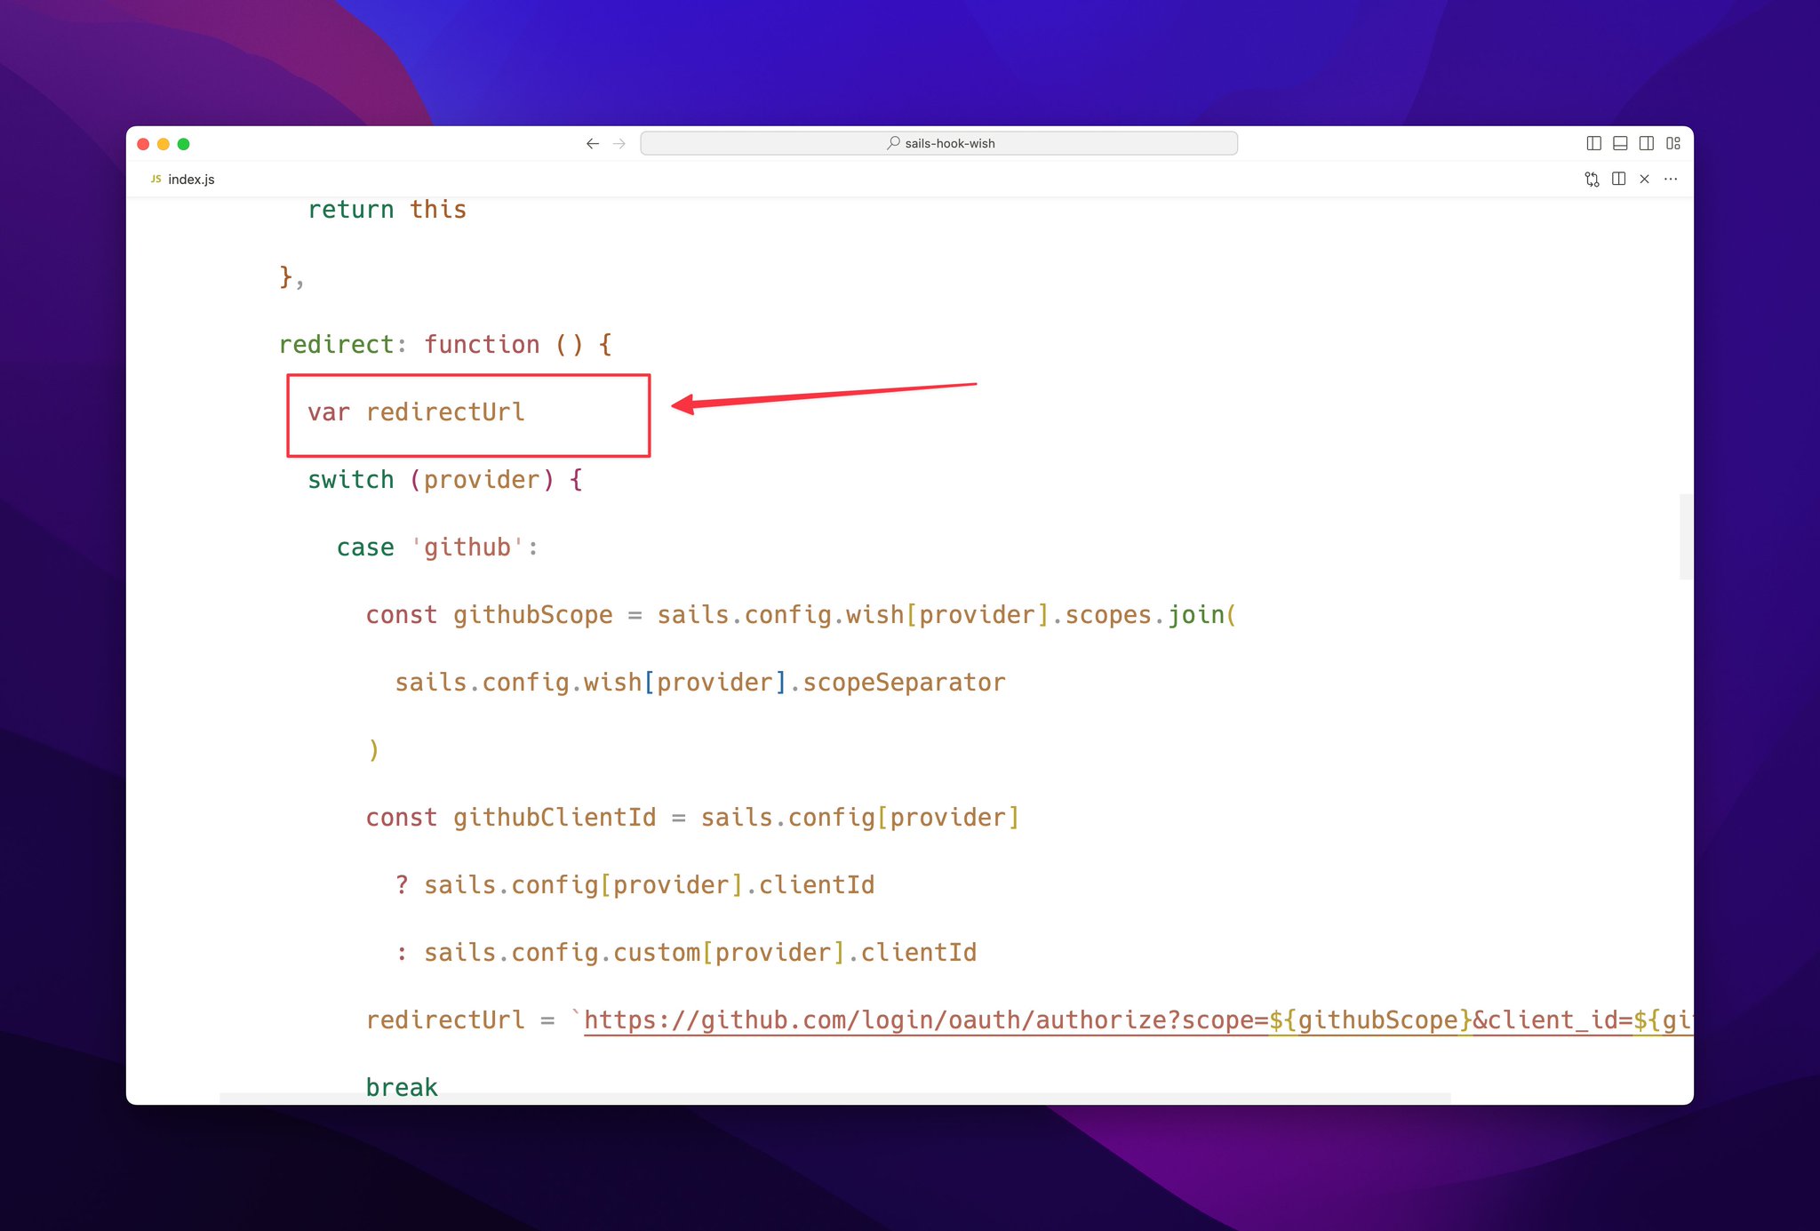This screenshot has height=1231, width=1820.
Task: Select the index.js tab
Action: [x=191, y=180]
